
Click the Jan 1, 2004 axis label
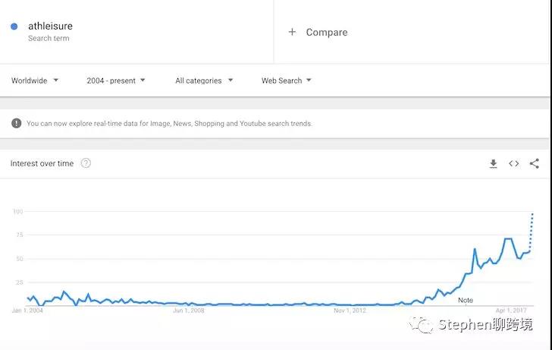pos(28,311)
